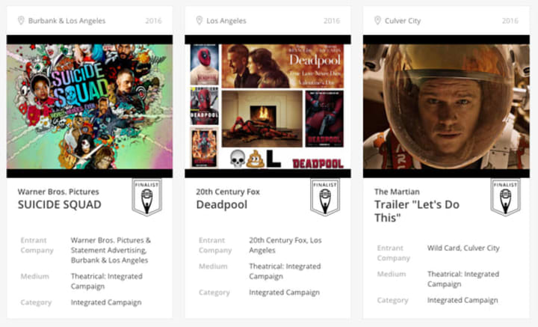Click 2016 year on Suicide Squad card
The image size is (538, 327).
pos(153,21)
